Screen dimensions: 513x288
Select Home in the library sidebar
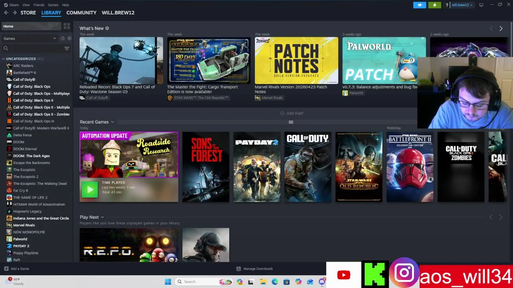(x=31, y=26)
